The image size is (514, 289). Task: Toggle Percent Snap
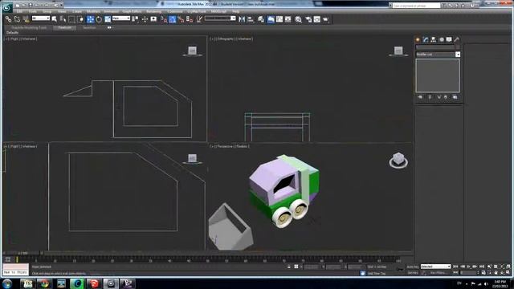pyautogui.click(x=181, y=19)
